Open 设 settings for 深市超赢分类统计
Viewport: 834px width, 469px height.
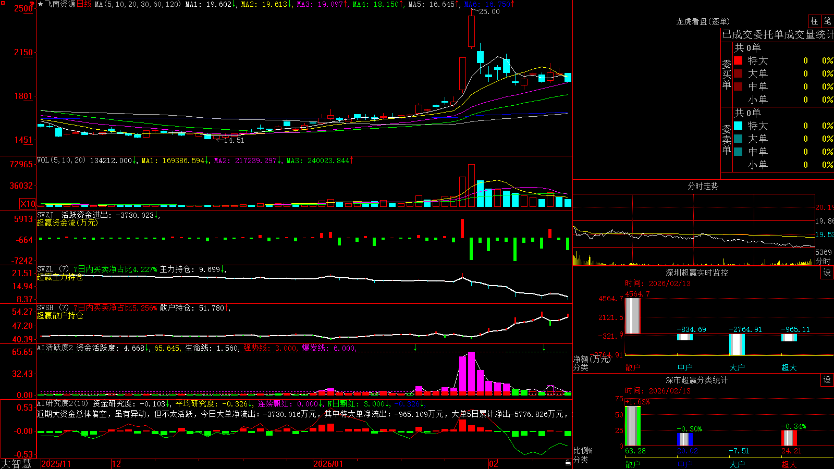[827, 380]
